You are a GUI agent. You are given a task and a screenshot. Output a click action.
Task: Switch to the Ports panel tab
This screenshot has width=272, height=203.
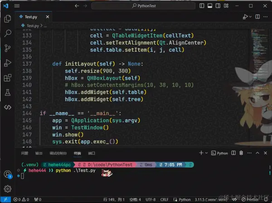(x=92, y=153)
